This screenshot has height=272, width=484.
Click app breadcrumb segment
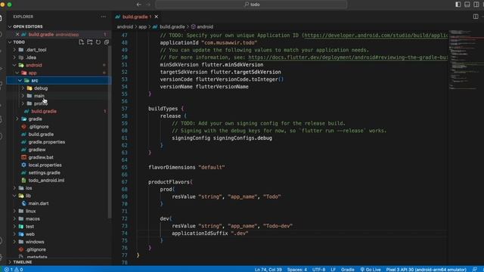point(142,27)
